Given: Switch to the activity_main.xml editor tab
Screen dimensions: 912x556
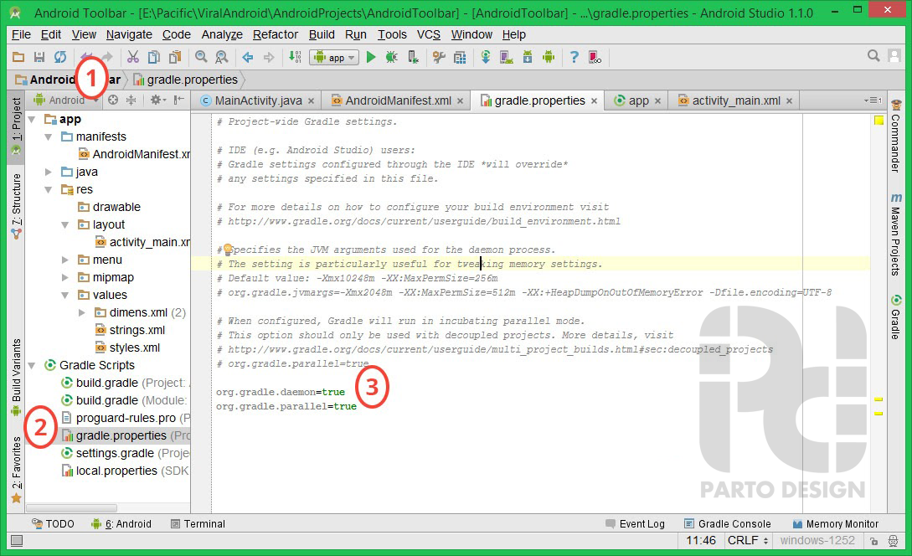Looking at the screenshot, I should pyautogui.click(x=736, y=100).
